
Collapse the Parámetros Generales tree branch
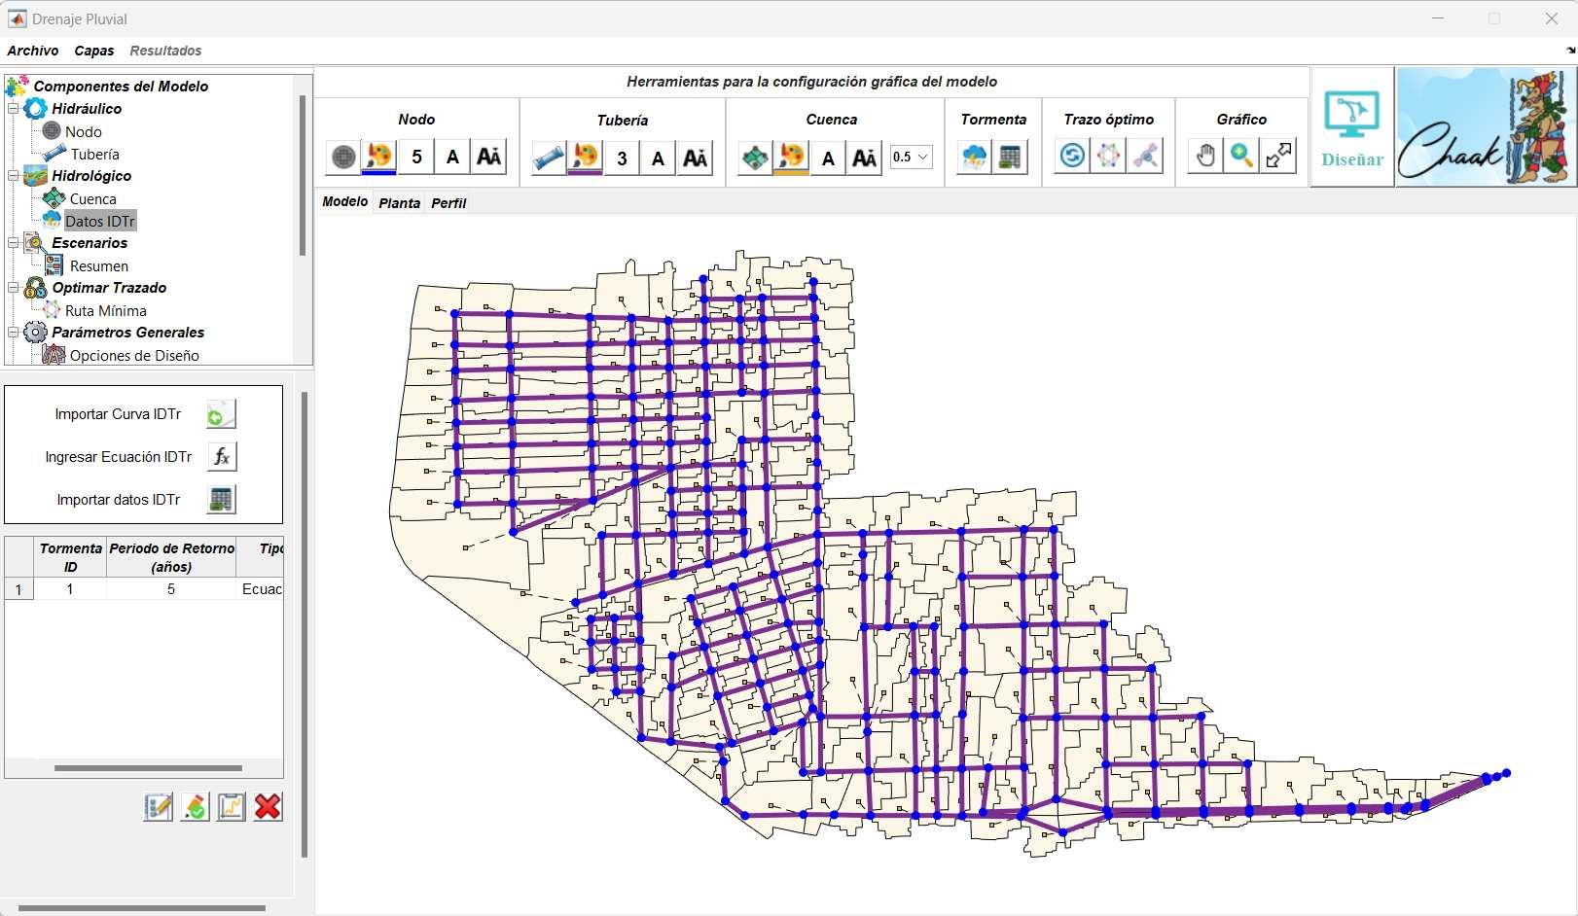pos(14,333)
